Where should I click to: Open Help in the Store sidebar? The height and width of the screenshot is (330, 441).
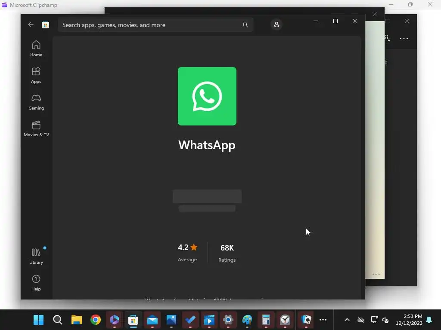pos(36,283)
